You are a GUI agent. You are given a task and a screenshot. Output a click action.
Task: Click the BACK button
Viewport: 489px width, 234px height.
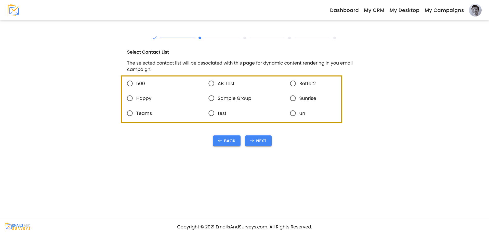pyautogui.click(x=227, y=141)
